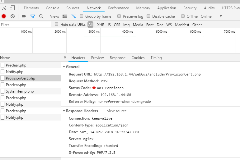Select the All filter button
The image size is (240, 160).
pos(91,25)
